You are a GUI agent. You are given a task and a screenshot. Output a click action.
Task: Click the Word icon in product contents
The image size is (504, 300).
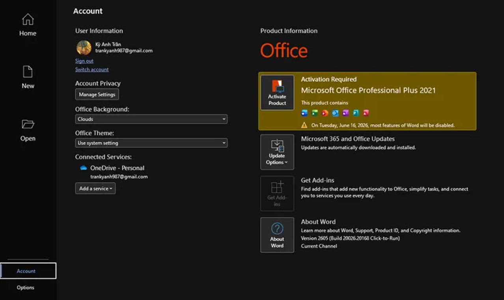[x=304, y=113]
